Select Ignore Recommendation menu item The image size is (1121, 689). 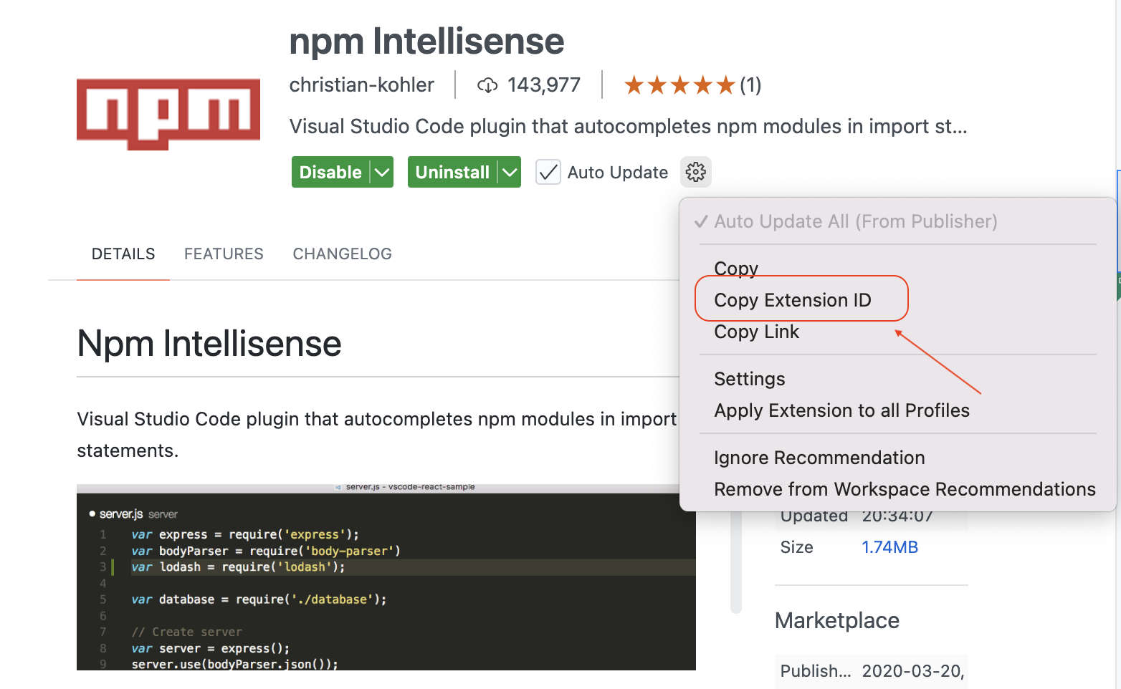click(819, 458)
